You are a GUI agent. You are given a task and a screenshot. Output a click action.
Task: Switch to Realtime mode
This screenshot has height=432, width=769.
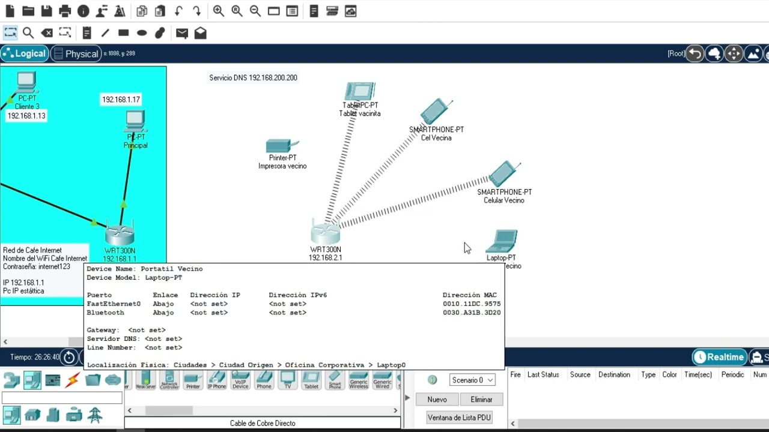pos(720,357)
